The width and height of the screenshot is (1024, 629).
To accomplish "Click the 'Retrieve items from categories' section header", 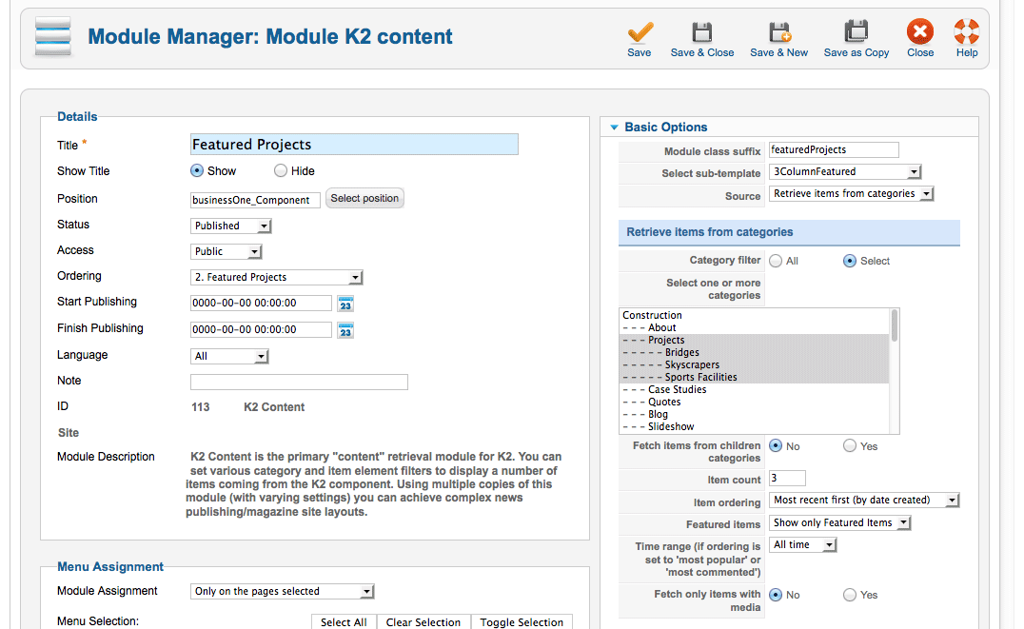I will coord(789,232).
